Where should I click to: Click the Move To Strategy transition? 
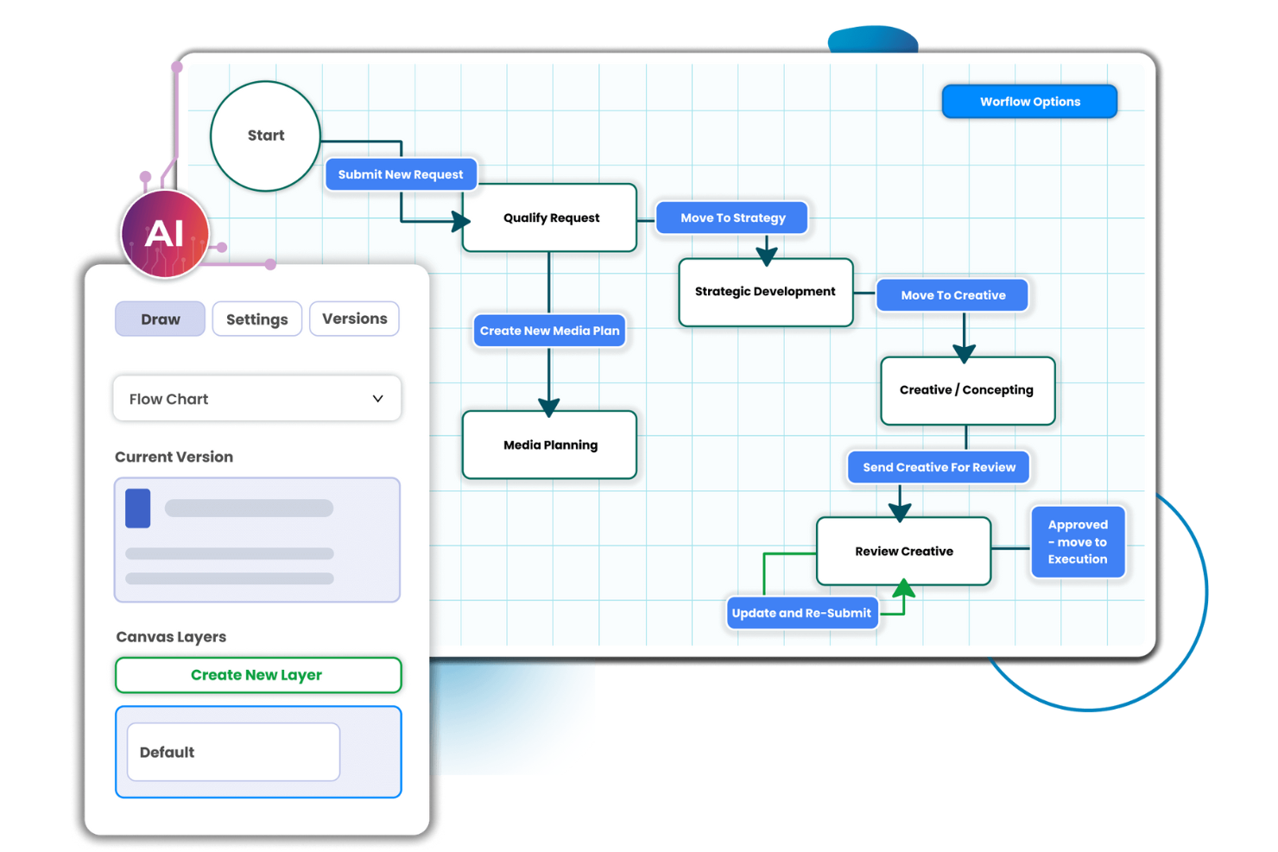731,218
